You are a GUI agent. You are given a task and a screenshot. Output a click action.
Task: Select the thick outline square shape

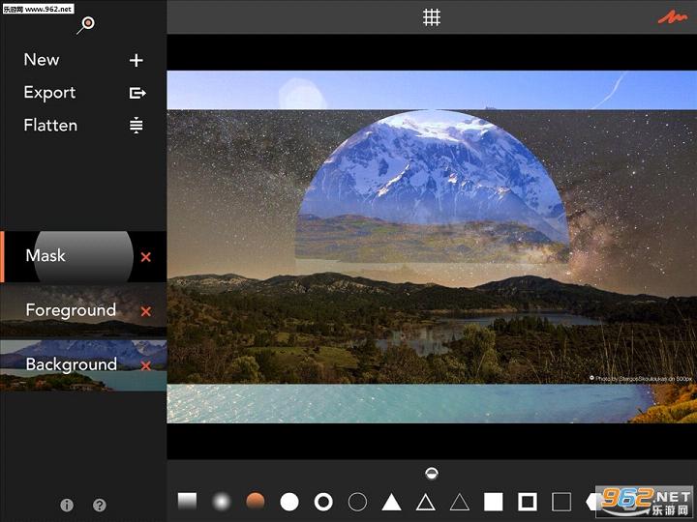(528, 502)
